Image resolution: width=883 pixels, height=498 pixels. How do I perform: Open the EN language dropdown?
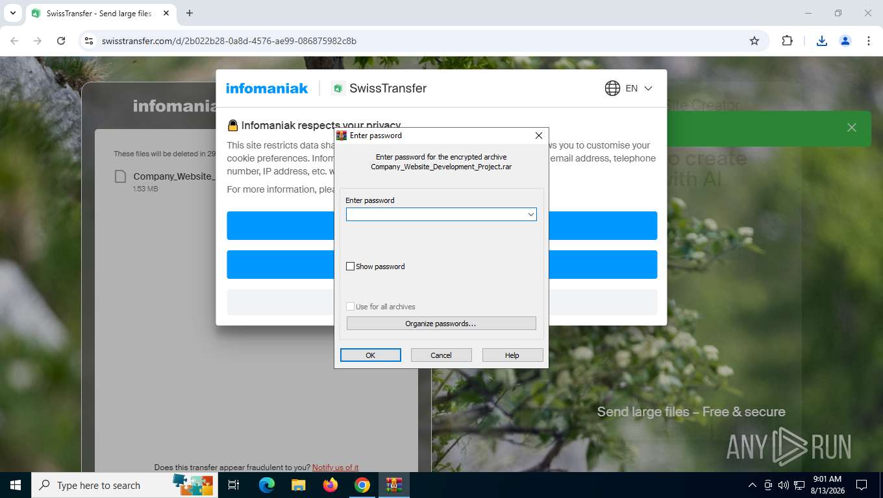pos(639,88)
